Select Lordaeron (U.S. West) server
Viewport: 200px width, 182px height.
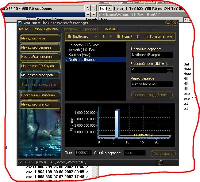pyautogui.click(x=95, y=45)
